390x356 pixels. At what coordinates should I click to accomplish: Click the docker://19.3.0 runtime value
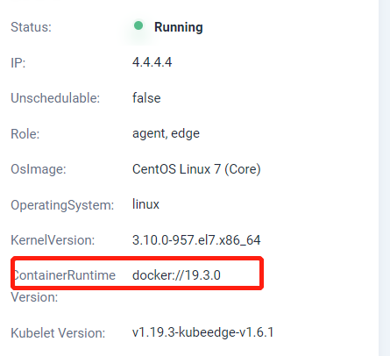coord(176,275)
